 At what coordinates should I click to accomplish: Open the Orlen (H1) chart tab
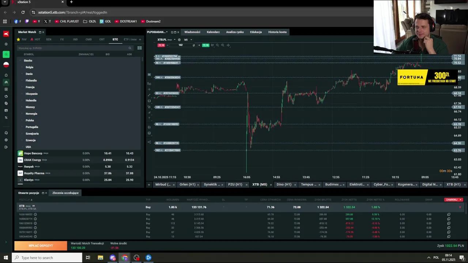click(188, 184)
